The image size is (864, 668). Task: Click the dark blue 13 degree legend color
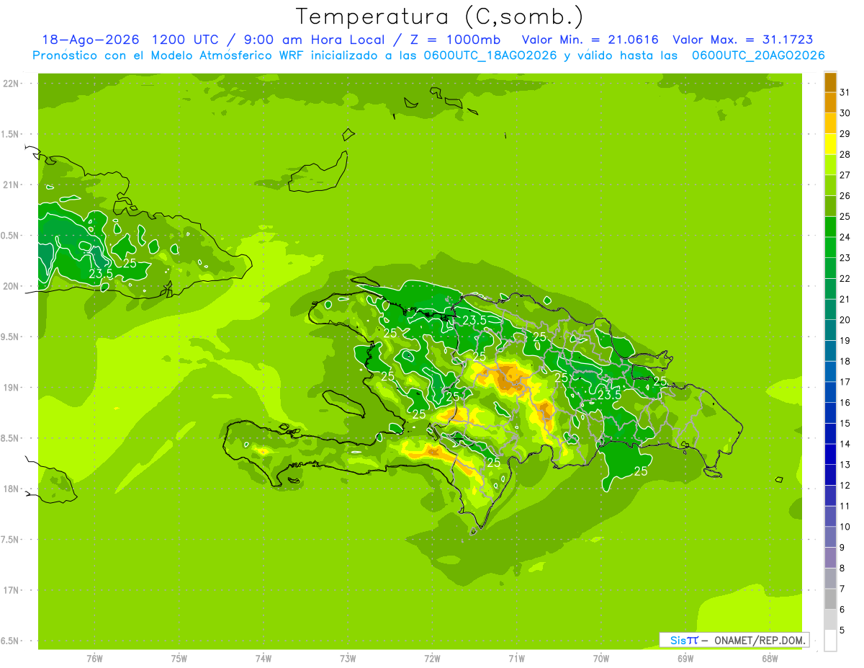tap(830, 455)
